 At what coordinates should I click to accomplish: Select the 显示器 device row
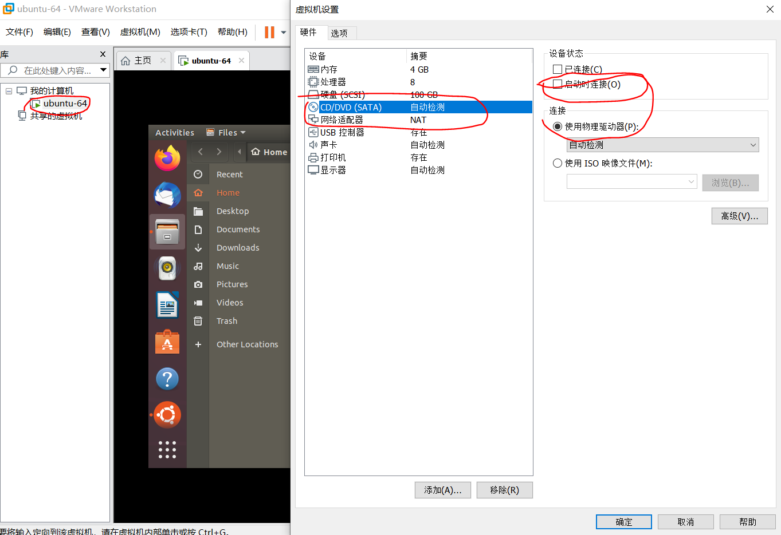(419, 170)
